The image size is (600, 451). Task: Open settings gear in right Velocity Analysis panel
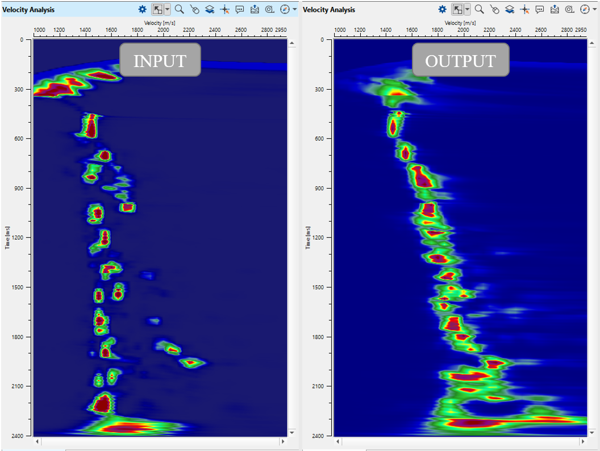pyautogui.click(x=442, y=9)
